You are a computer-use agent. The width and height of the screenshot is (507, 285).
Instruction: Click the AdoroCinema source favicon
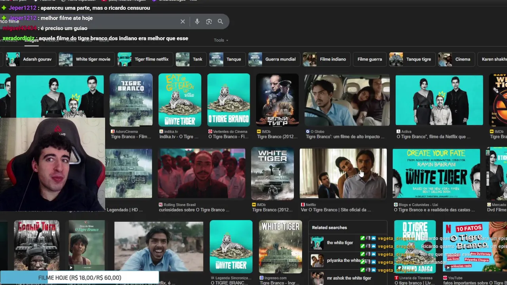coord(113,131)
